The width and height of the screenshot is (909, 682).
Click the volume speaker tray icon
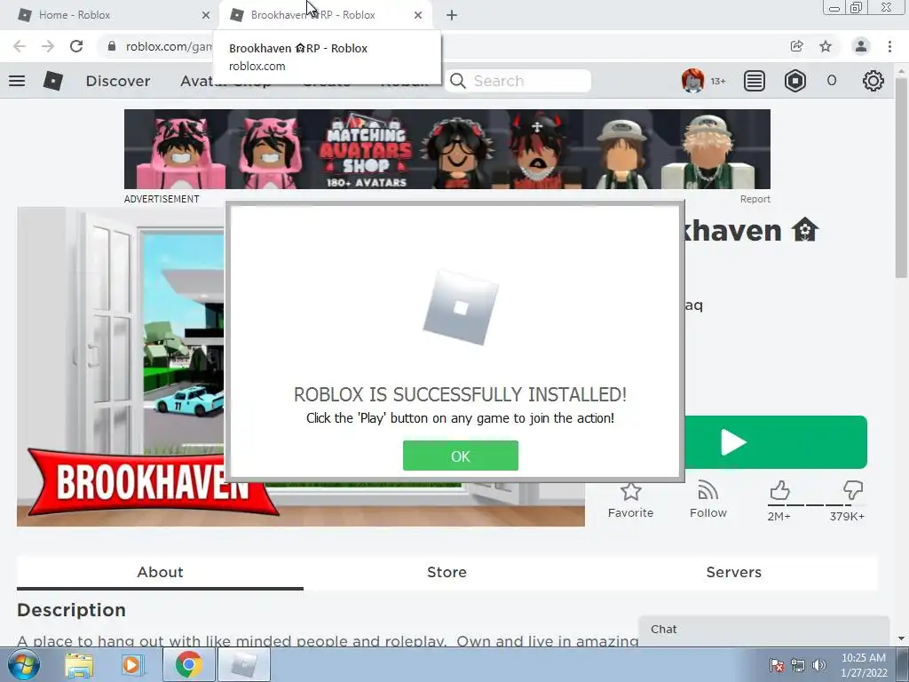click(819, 665)
